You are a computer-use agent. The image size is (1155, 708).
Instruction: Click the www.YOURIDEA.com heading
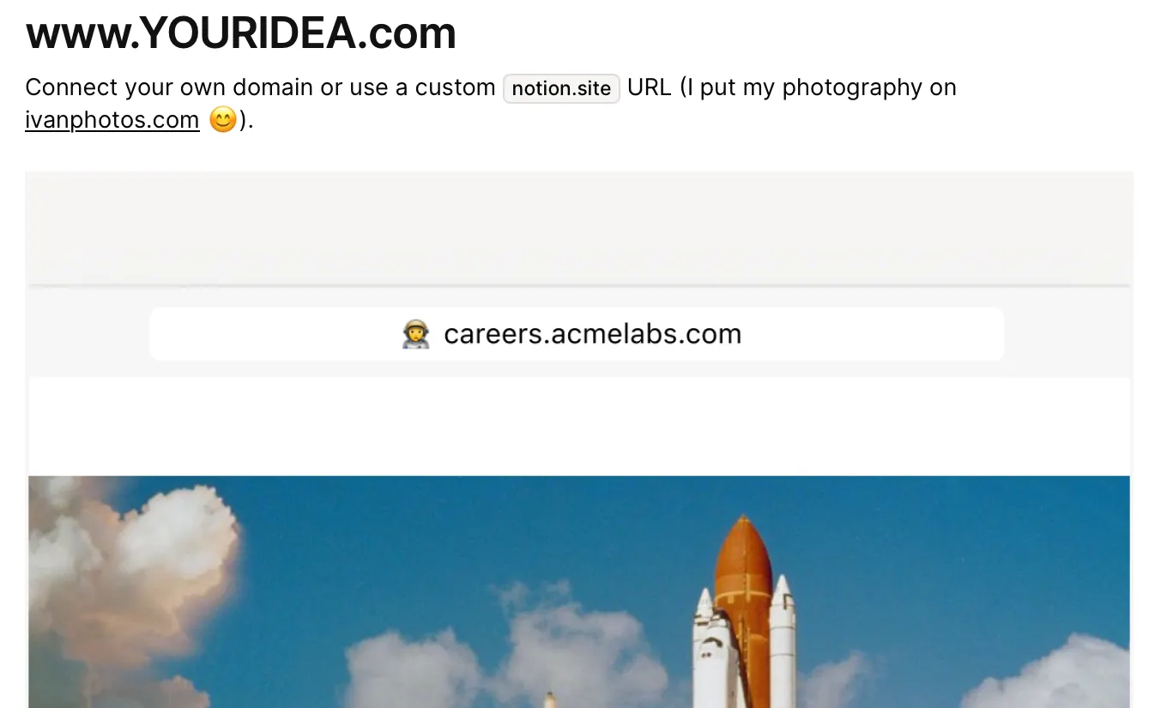(241, 33)
